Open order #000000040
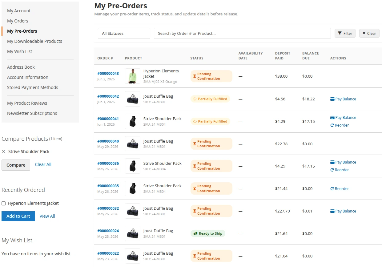This screenshot has height=267, width=382. click(108, 141)
